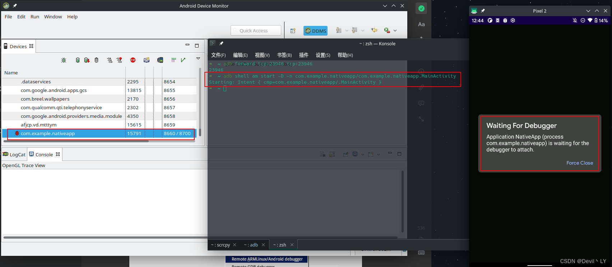Viewport: 612px width, 267px height.
Task: Select the com.qualcomm.qti.telephonyservice process row
Action: (x=99, y=107)
